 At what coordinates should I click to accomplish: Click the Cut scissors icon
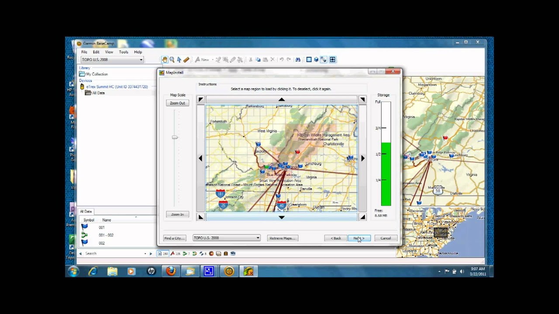[x=251, y=60]
